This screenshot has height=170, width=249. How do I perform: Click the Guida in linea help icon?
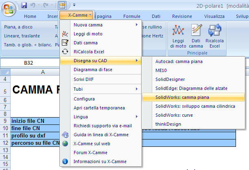tap(65, 135)
